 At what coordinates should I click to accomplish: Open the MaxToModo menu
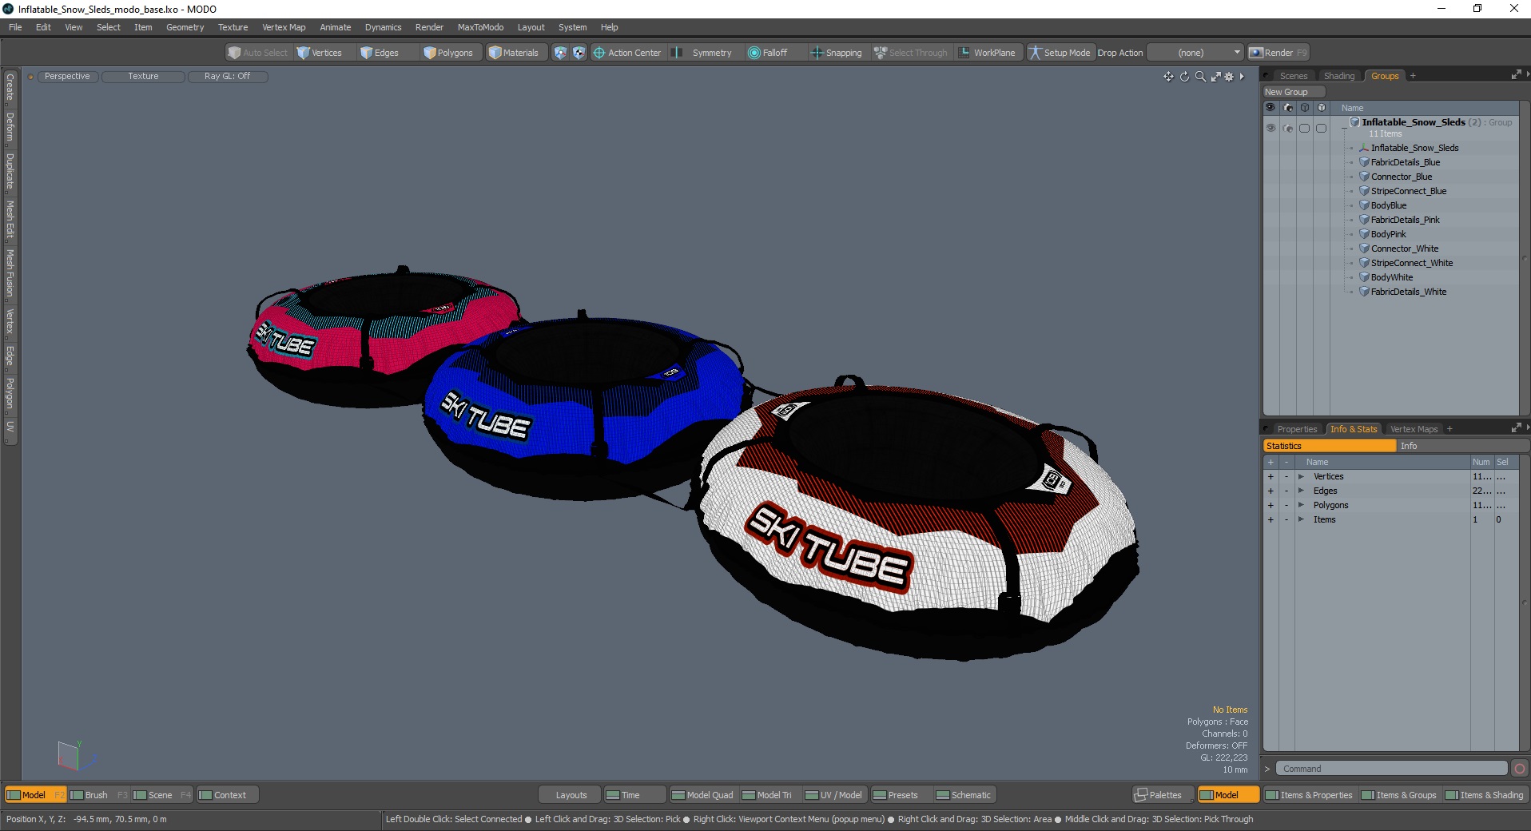pos(480,27)
